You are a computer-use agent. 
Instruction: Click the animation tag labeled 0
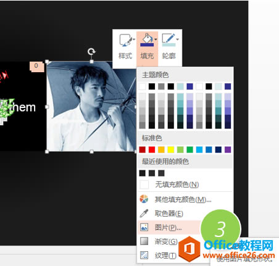[x=36, y=66]
